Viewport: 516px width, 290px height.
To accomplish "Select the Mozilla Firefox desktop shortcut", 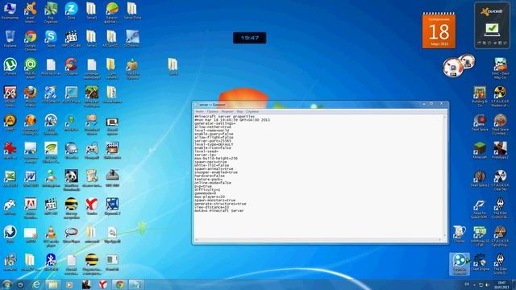I will [x=31, y=97].
